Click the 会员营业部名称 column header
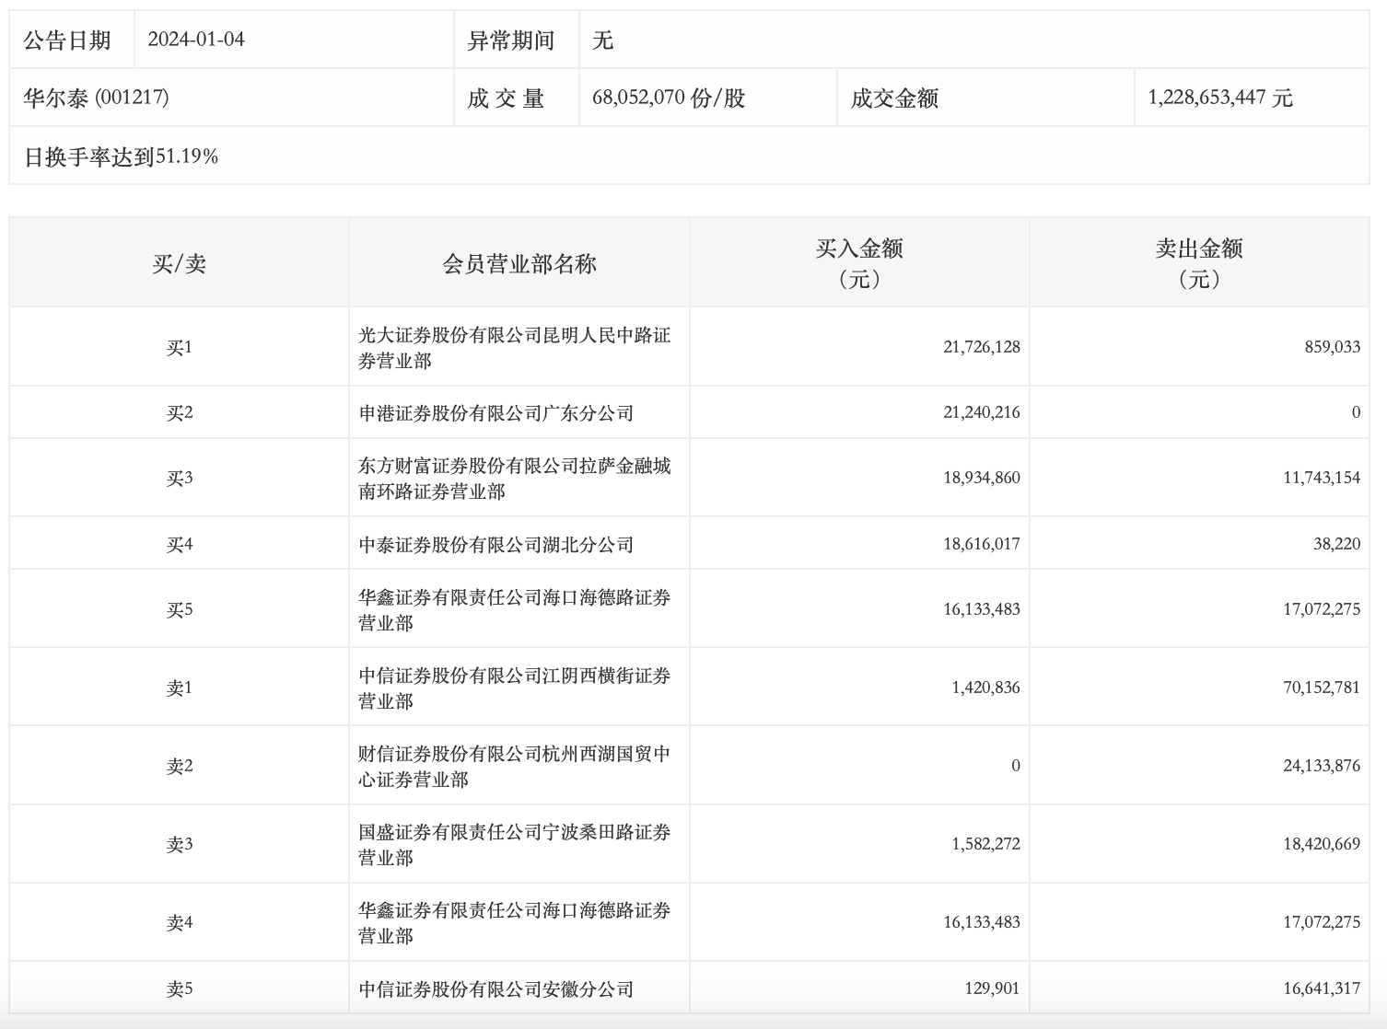Viewport: 1387px width, 1029px height. [x=519, y=264]
